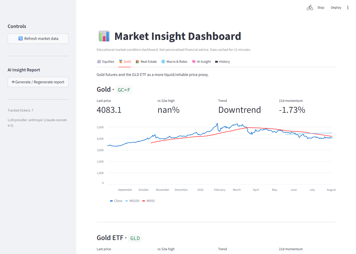Click the Deploy button

coord(336,8)
